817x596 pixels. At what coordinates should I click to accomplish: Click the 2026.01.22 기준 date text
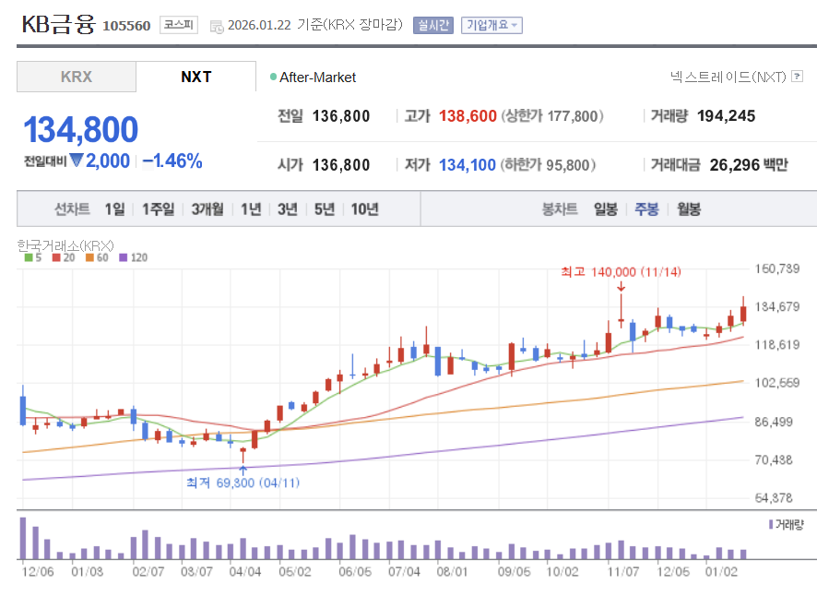coord(314,25)
